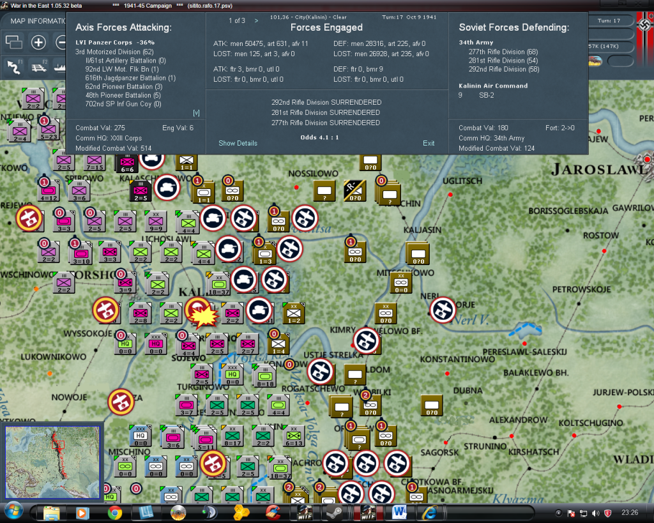
Task: Click the minimap overview thumbnail
Action: tap(52, 461)
